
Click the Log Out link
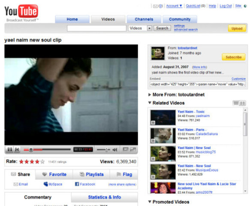click(226, 6)
